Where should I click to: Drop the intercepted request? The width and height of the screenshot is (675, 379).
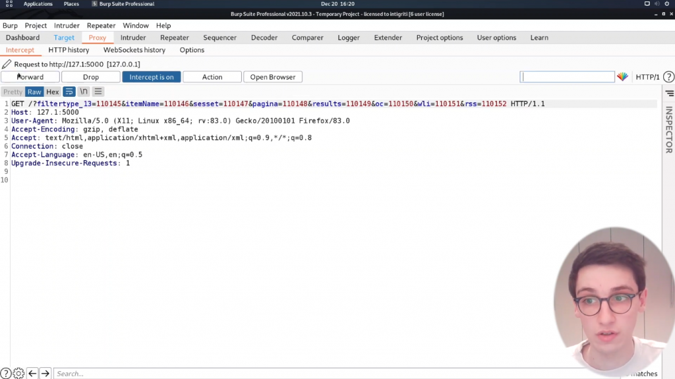click(x=91, y=77)
